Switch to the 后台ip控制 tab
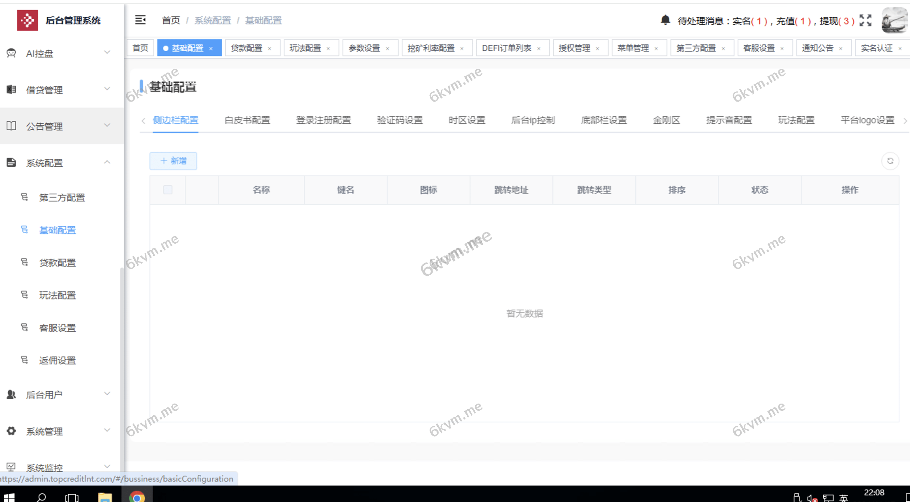 tap(533, 120)
